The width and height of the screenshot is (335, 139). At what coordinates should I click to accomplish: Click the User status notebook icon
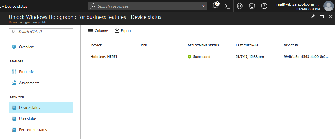[x=14, y=119]
